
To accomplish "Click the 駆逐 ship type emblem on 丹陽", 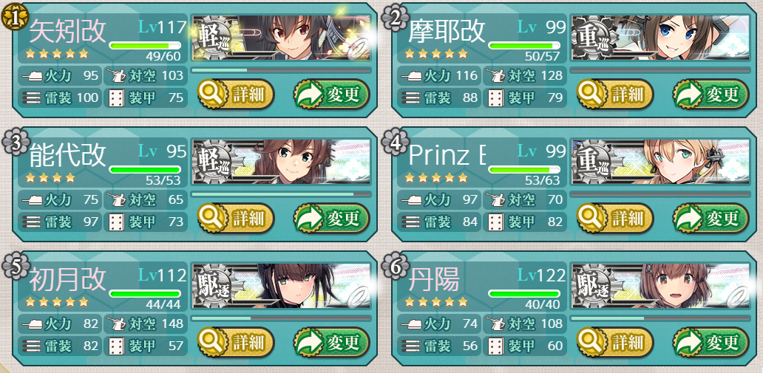I will (x=593, y=287).
